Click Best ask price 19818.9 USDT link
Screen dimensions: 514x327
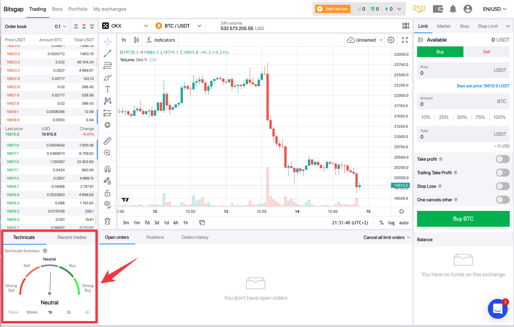[483, 86]
